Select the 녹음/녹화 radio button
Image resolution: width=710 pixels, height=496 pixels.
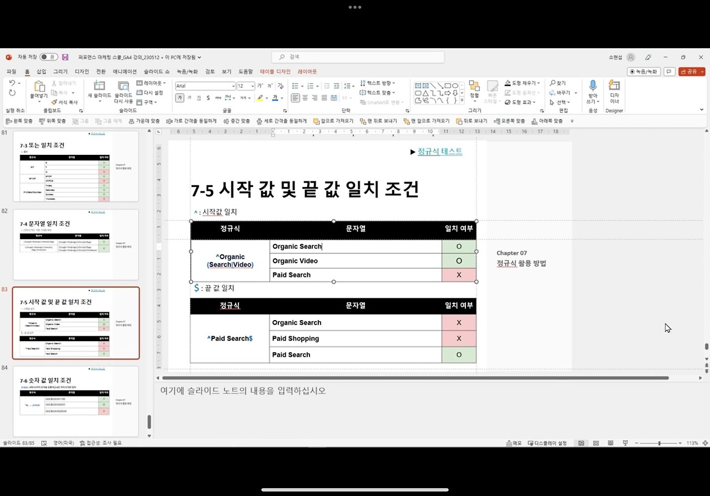(632, 72)
